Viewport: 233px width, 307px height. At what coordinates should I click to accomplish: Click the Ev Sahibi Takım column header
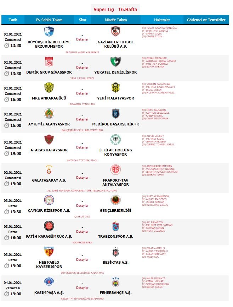point(49,20)
